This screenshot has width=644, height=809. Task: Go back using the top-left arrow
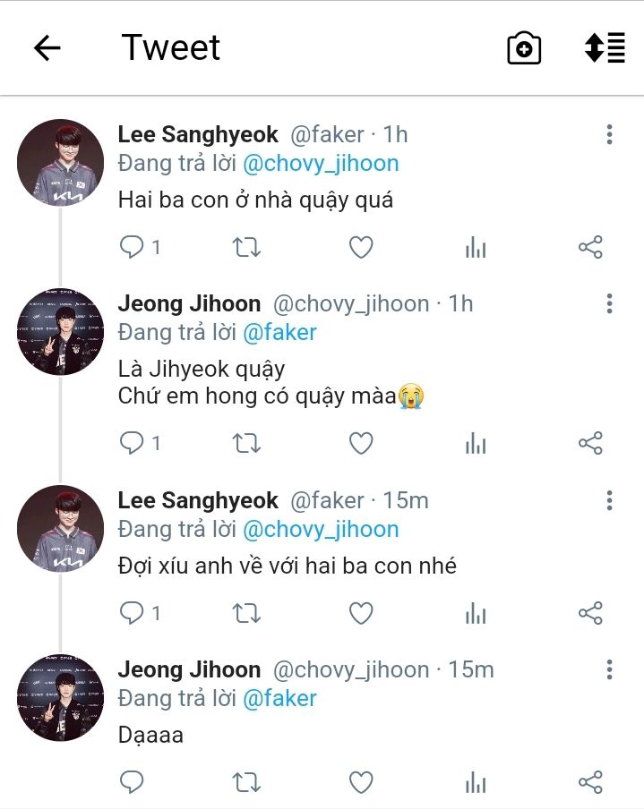(47, 48)
